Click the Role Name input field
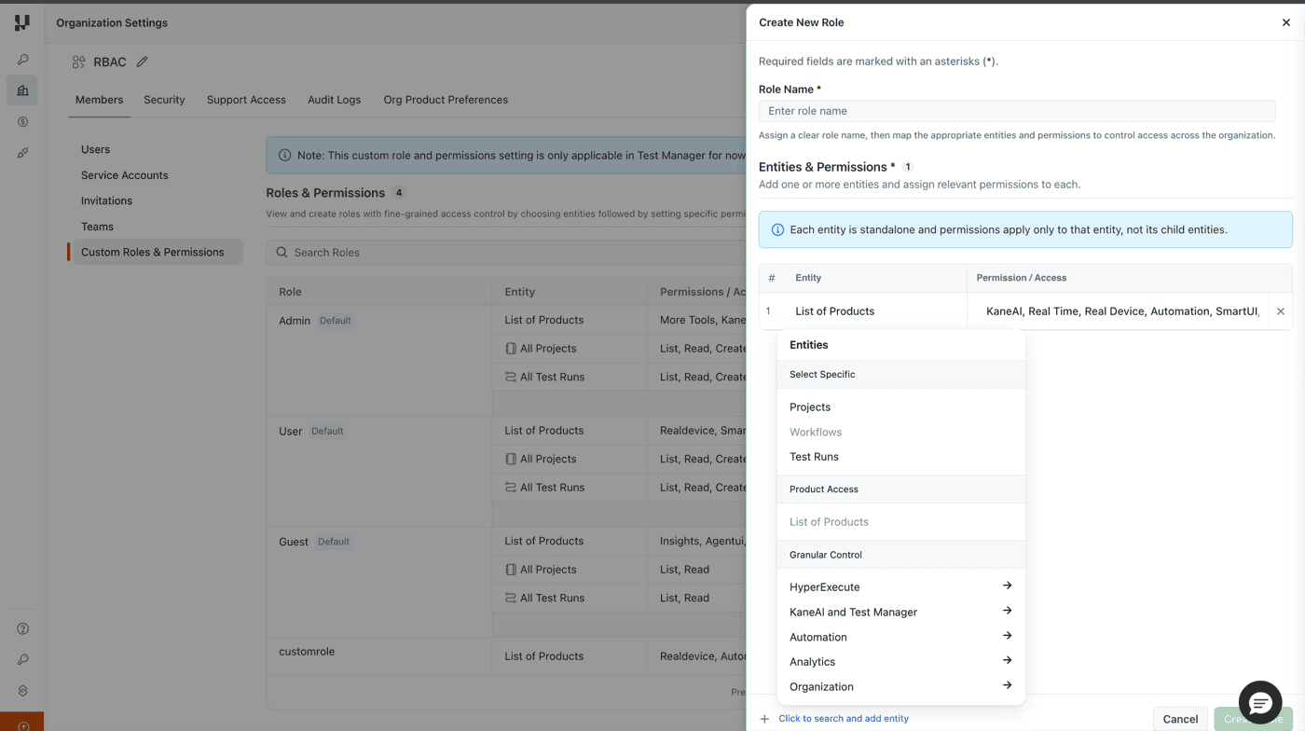 [x=1016, y=110]
